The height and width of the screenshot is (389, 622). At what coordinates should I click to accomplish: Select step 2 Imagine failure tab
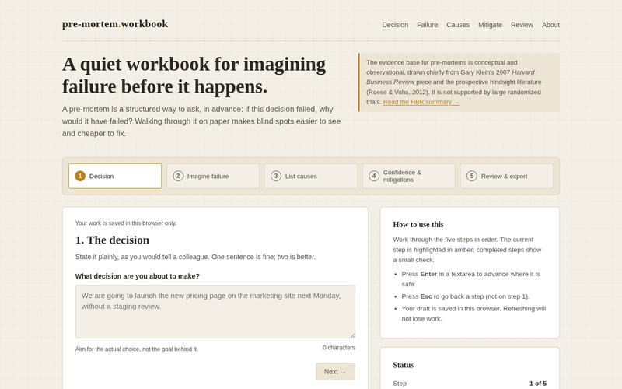(213, 176)
